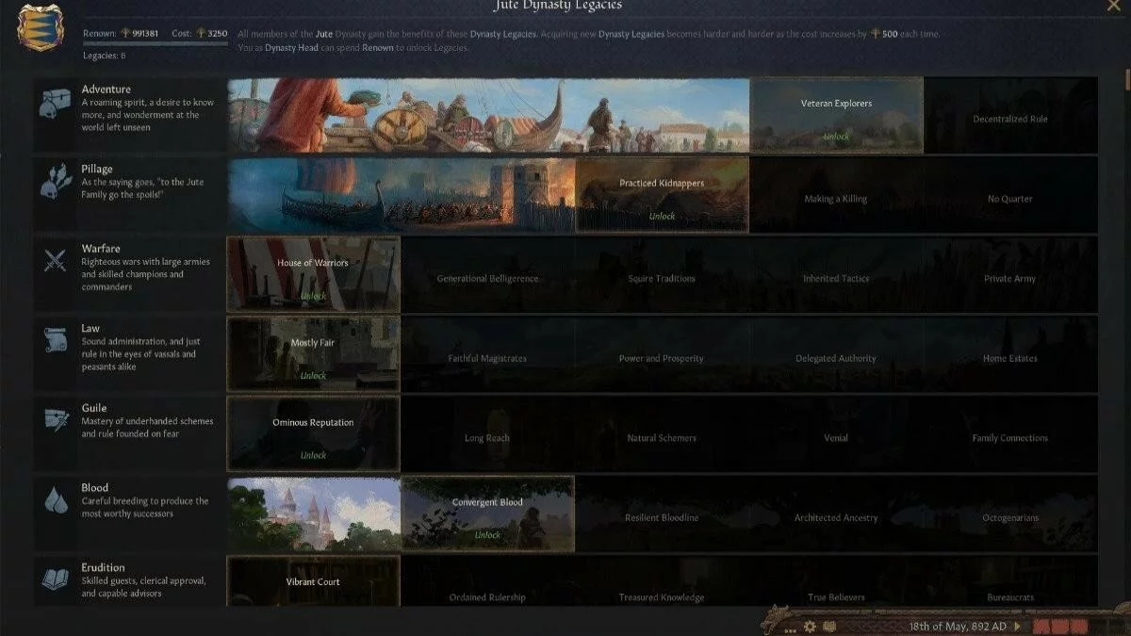Click the date '18th of May, 892 AD'

(x=958, y=627)
